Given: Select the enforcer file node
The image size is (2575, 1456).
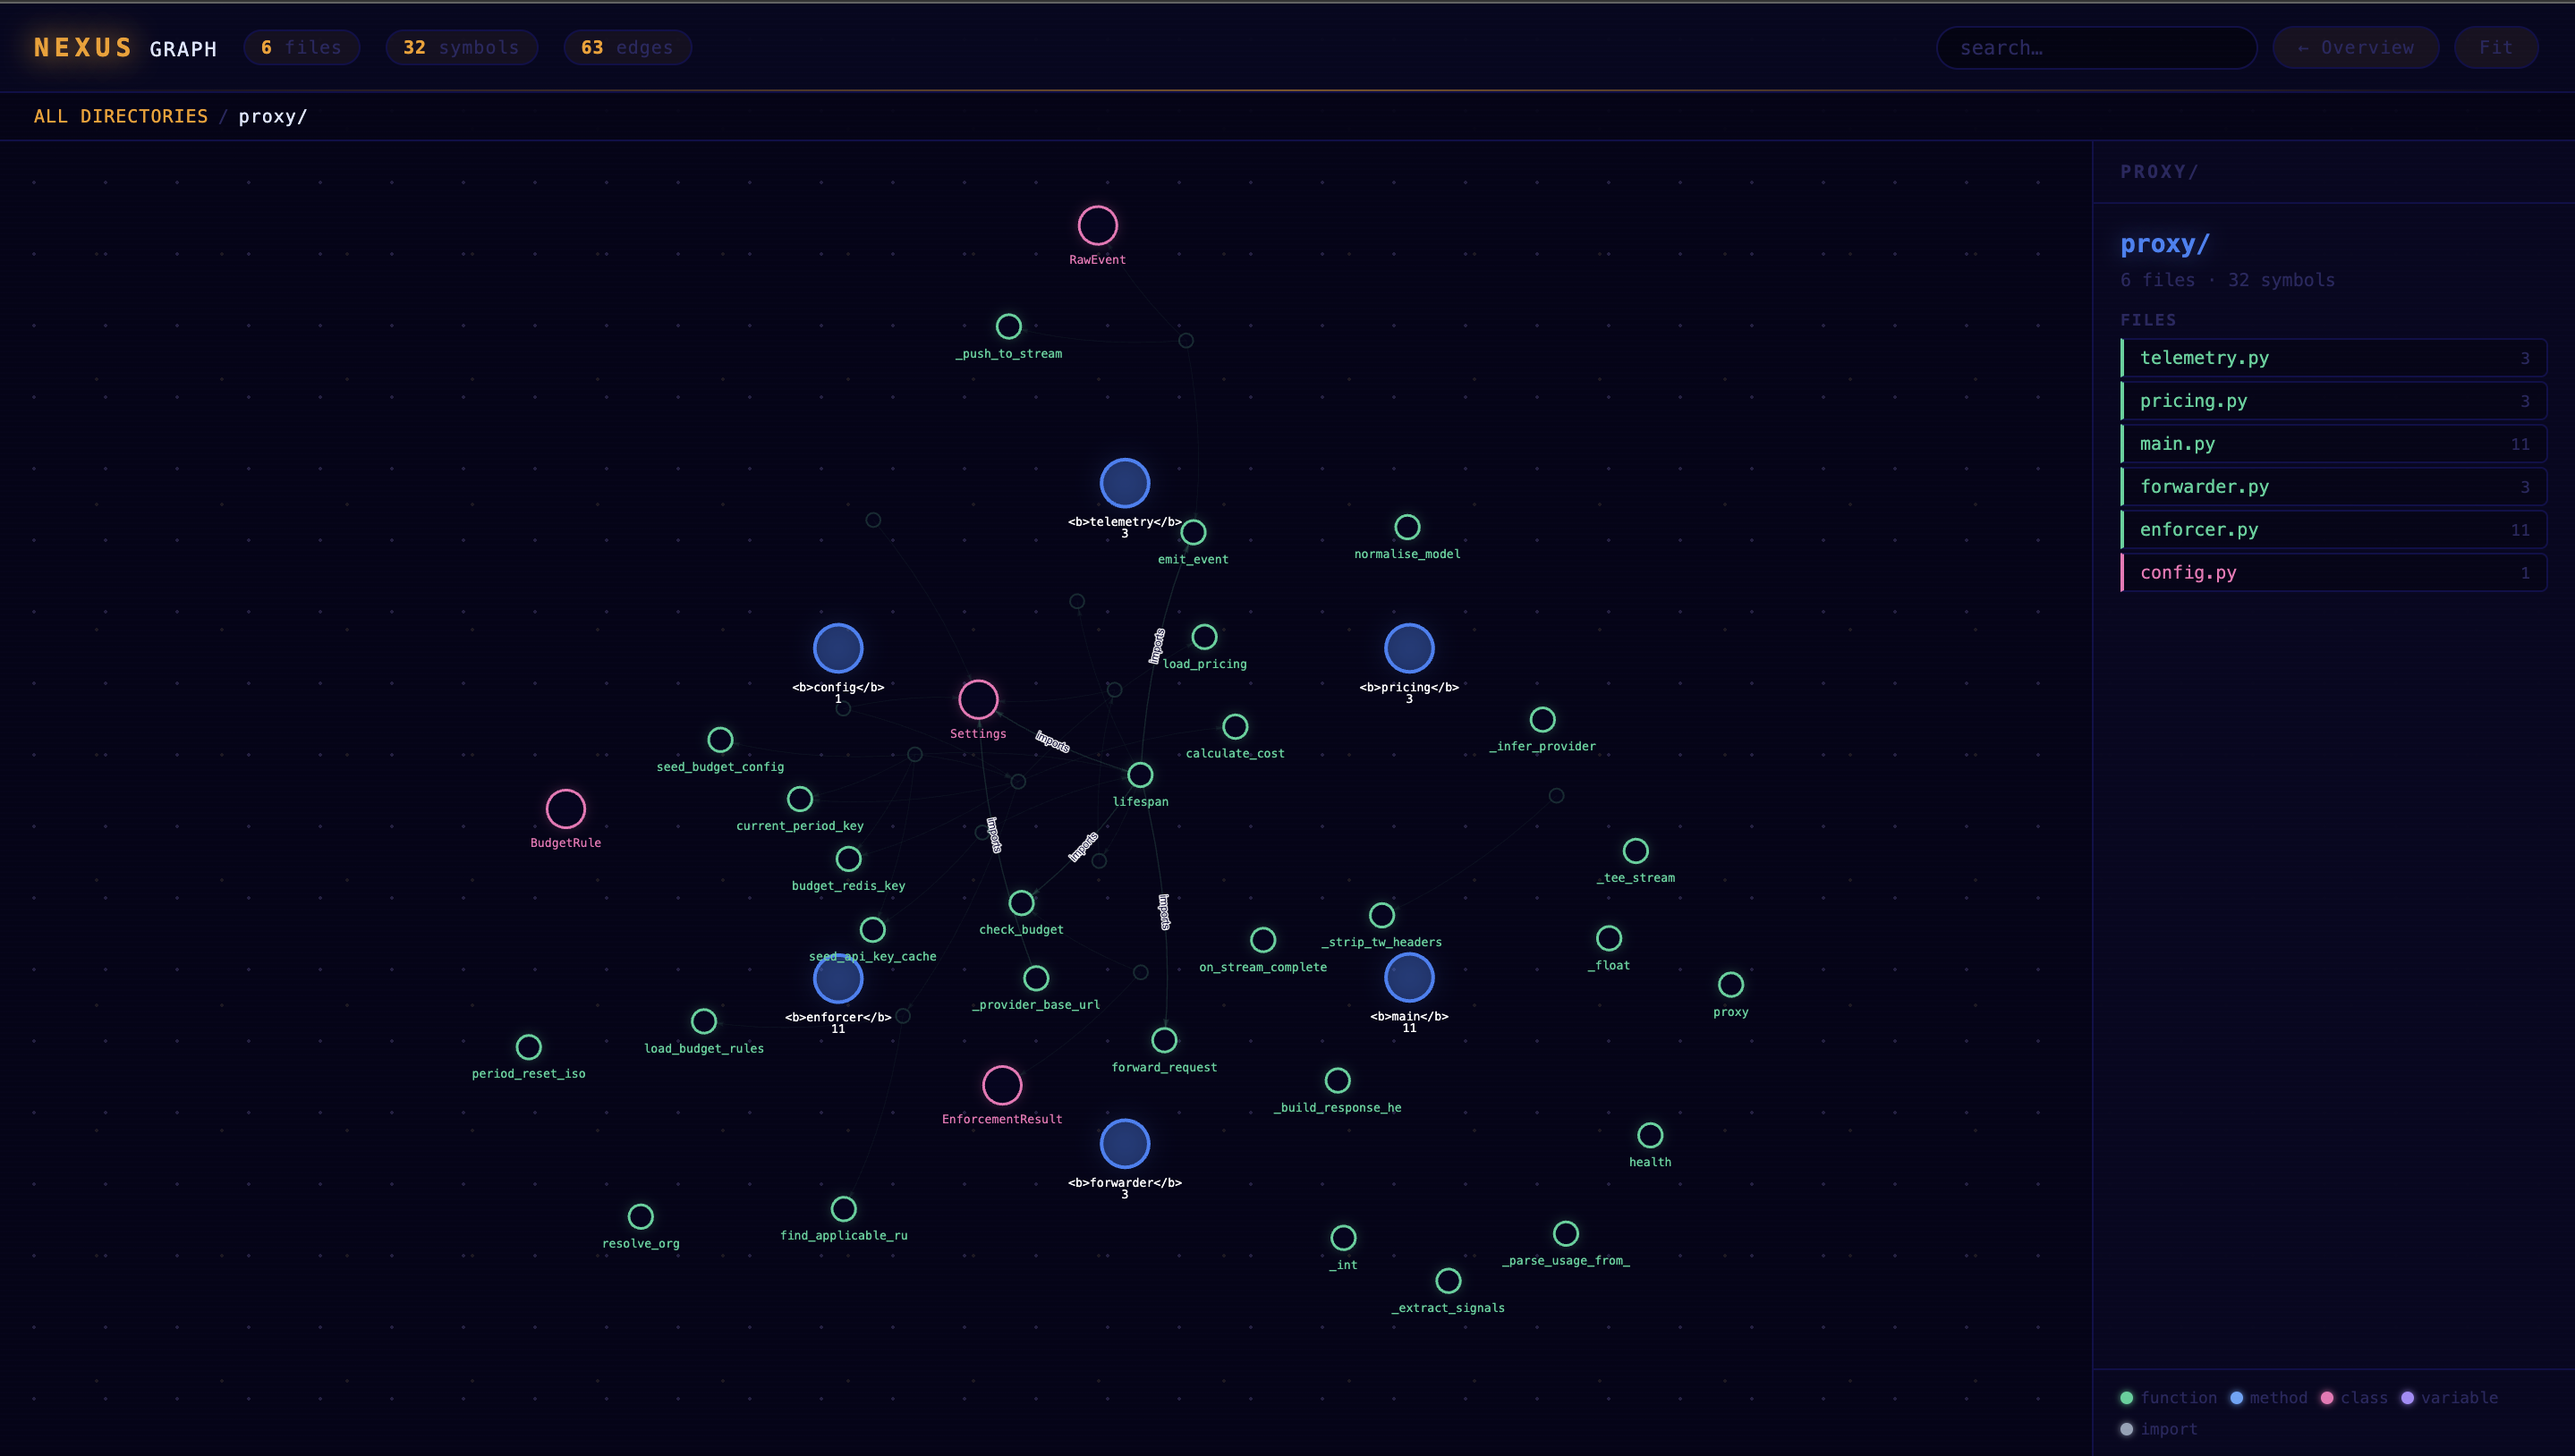Looking at the screenshot, I should click(838, 978).
